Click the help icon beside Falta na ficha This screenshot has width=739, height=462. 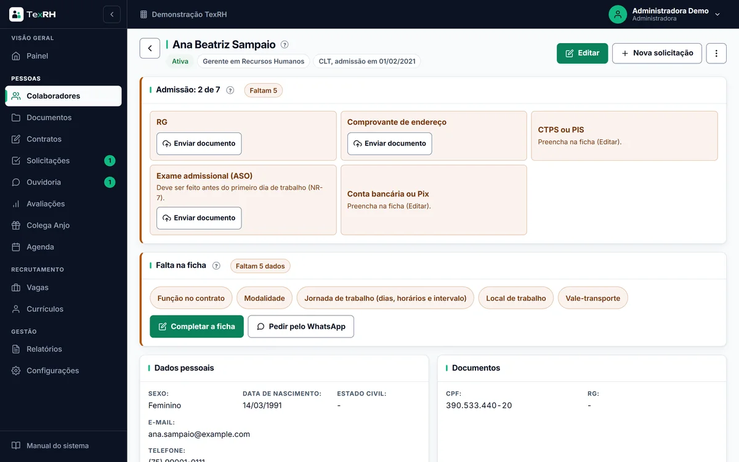click(216, 265)
